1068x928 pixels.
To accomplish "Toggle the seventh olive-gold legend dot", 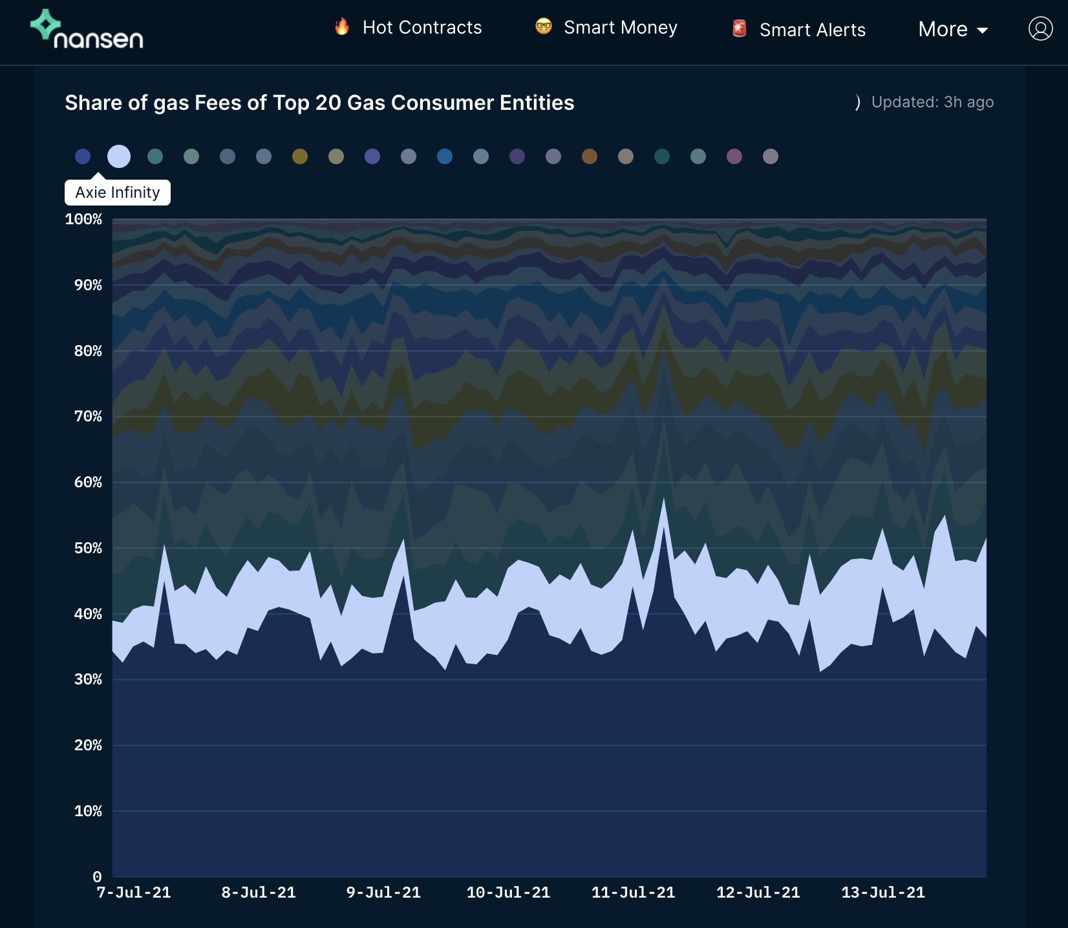I will tap(300, 156).
